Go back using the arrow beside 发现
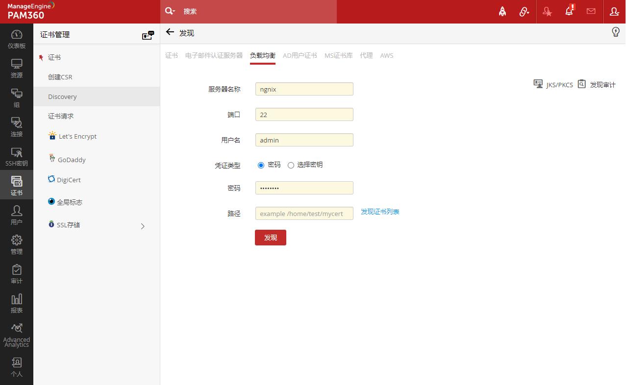Image resolution: width=626 pixels, height=385 pixels. click(170, 32)
